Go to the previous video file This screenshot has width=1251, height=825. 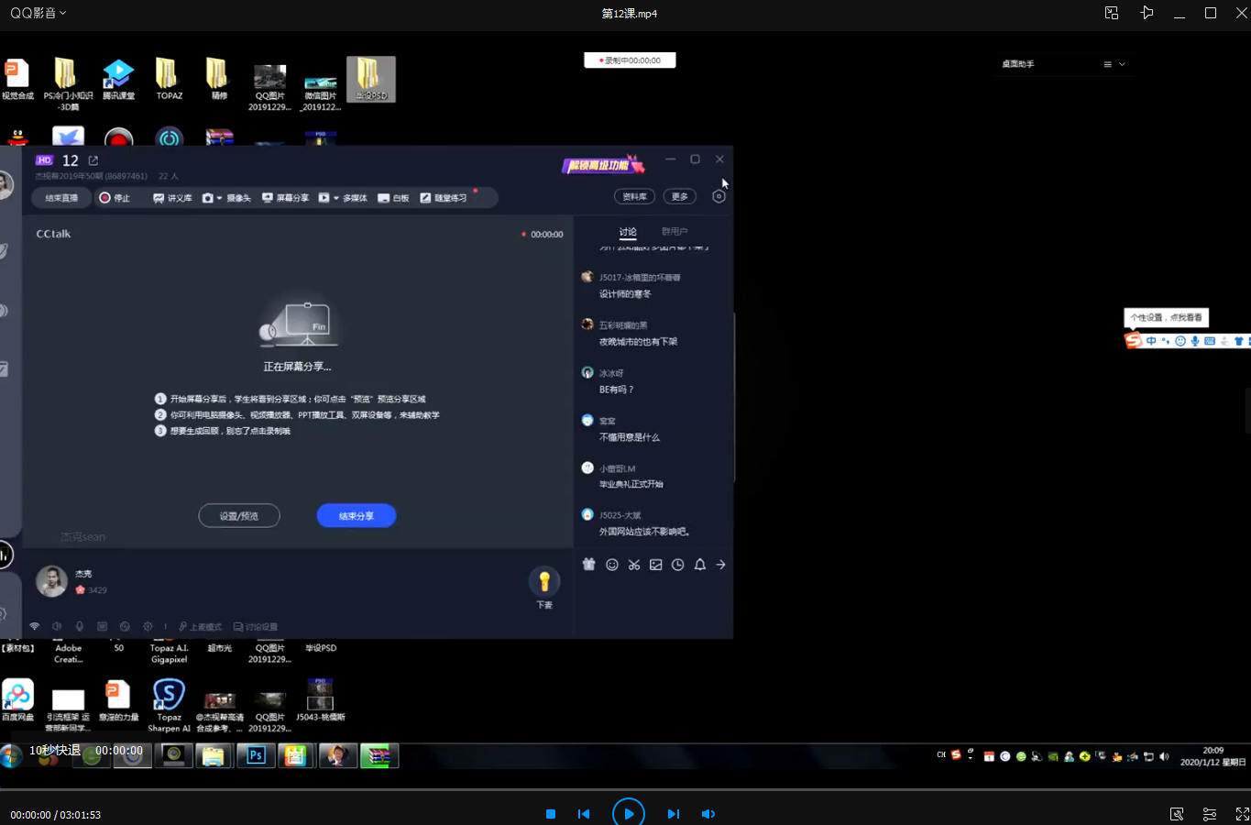(x=584, y=814)
